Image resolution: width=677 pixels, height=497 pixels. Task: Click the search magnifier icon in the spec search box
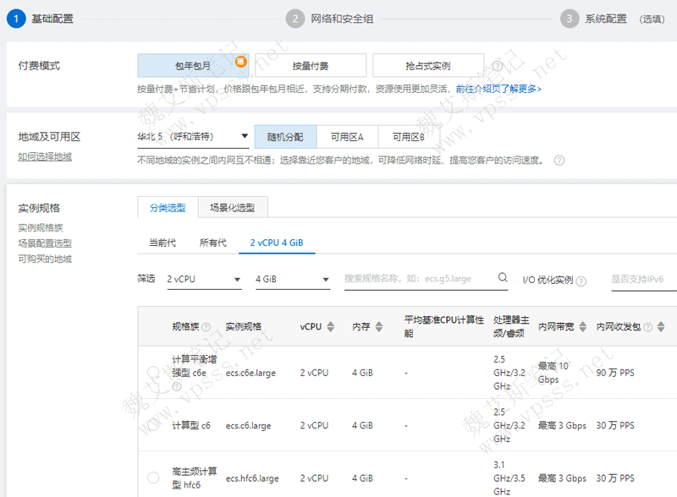tap(503, 277)
